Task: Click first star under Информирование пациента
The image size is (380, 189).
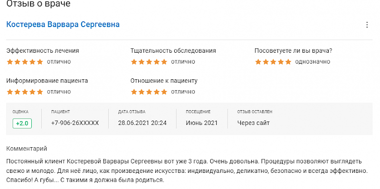Action: click(9, 92)
